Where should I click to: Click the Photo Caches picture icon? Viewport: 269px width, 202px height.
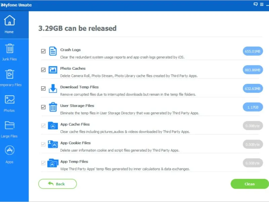coord(53,70)
